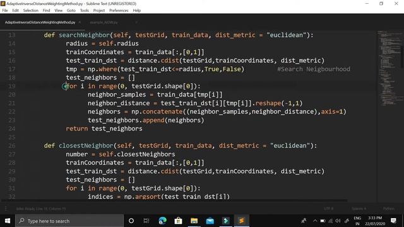This screenshot has height=227, width=404.
Task: Click line number 13 in the gutter
Action: tap(12, 35)
